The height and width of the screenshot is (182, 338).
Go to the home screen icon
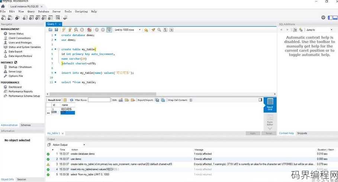[x=3, y=6]
